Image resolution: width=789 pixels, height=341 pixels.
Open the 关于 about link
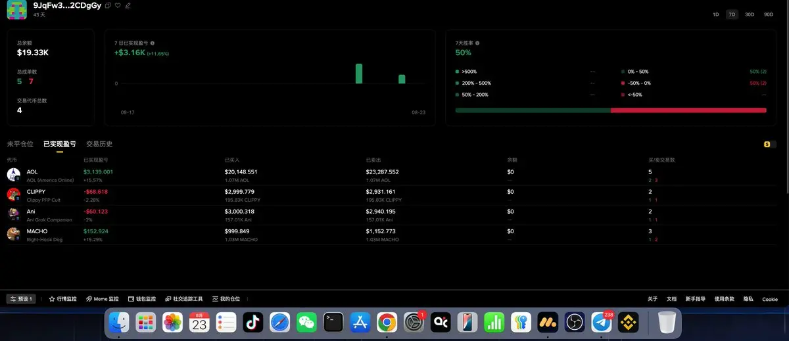point(652,299)
